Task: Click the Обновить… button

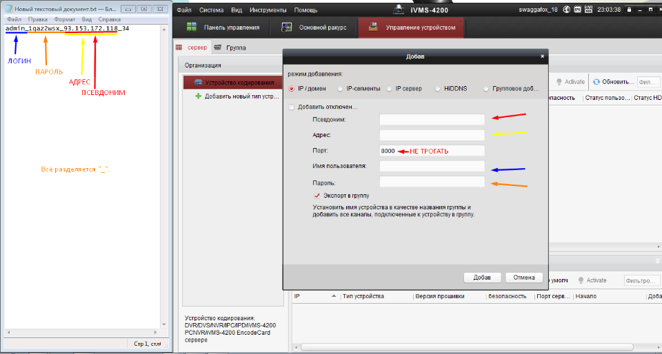Action: pyautogui.click(x=614, y=82)
